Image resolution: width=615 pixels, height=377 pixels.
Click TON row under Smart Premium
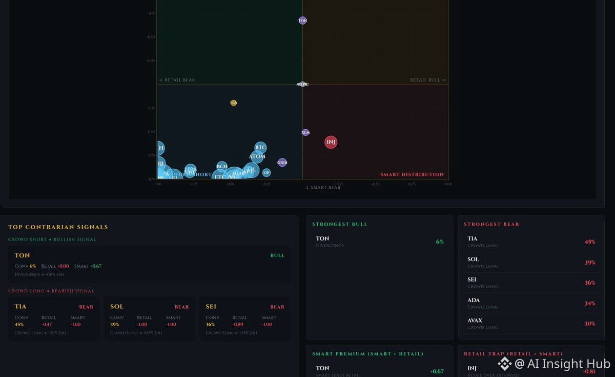(379, 371)
